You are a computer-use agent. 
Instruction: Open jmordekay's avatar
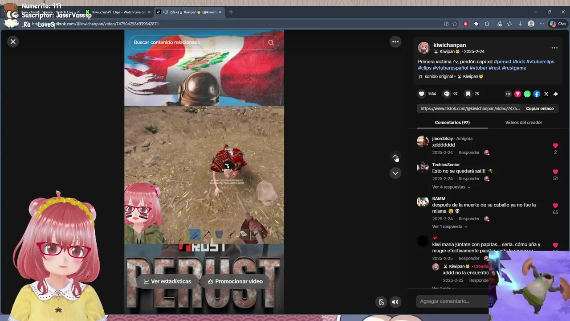point(423,141)
